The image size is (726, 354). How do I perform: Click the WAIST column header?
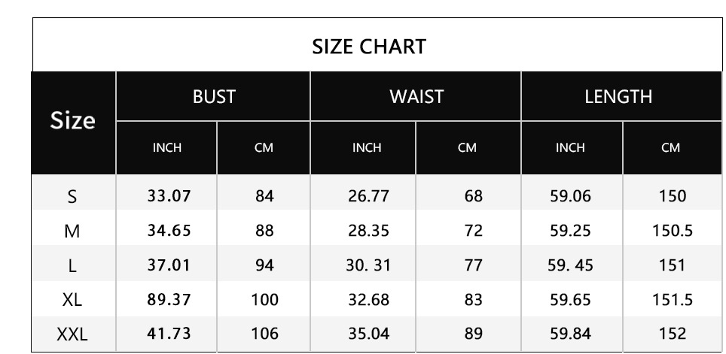[416, 97]
